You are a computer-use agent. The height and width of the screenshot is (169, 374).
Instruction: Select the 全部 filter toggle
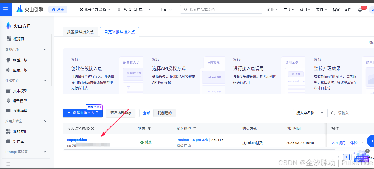(x=147, y=113)
